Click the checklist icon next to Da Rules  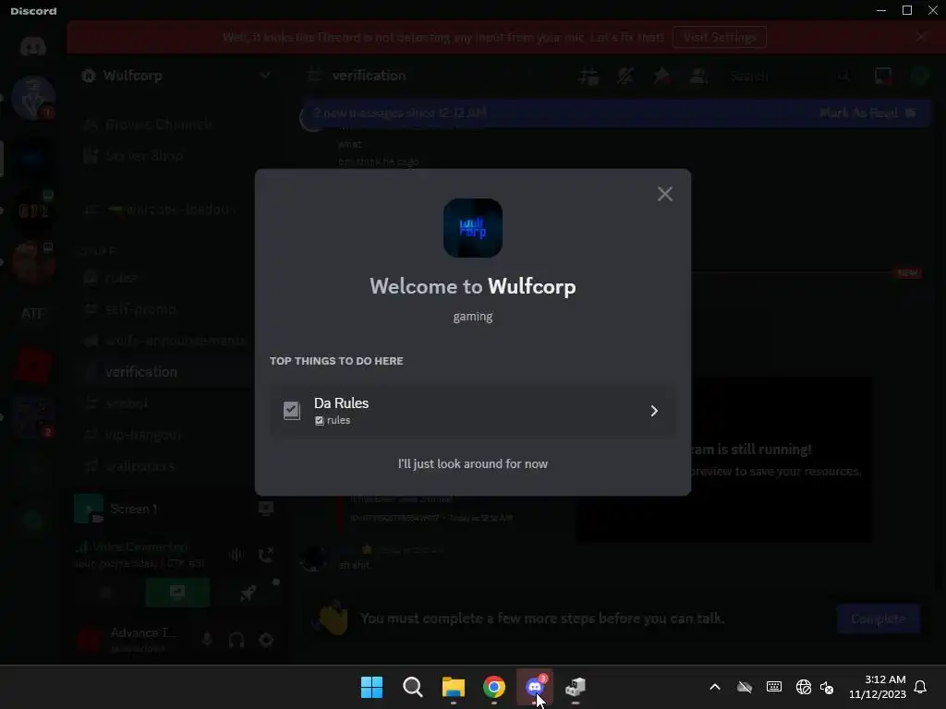pyautogui.click(x=291, y=411)
